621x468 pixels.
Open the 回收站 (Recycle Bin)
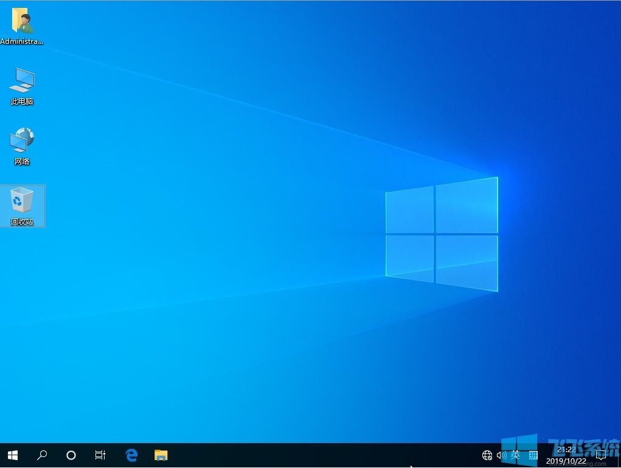pos(22,205)
